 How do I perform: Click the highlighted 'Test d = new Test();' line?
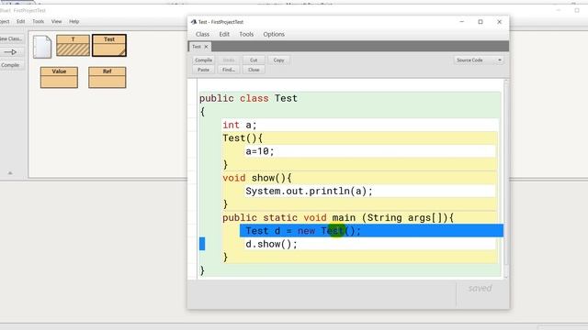point(371,231)
